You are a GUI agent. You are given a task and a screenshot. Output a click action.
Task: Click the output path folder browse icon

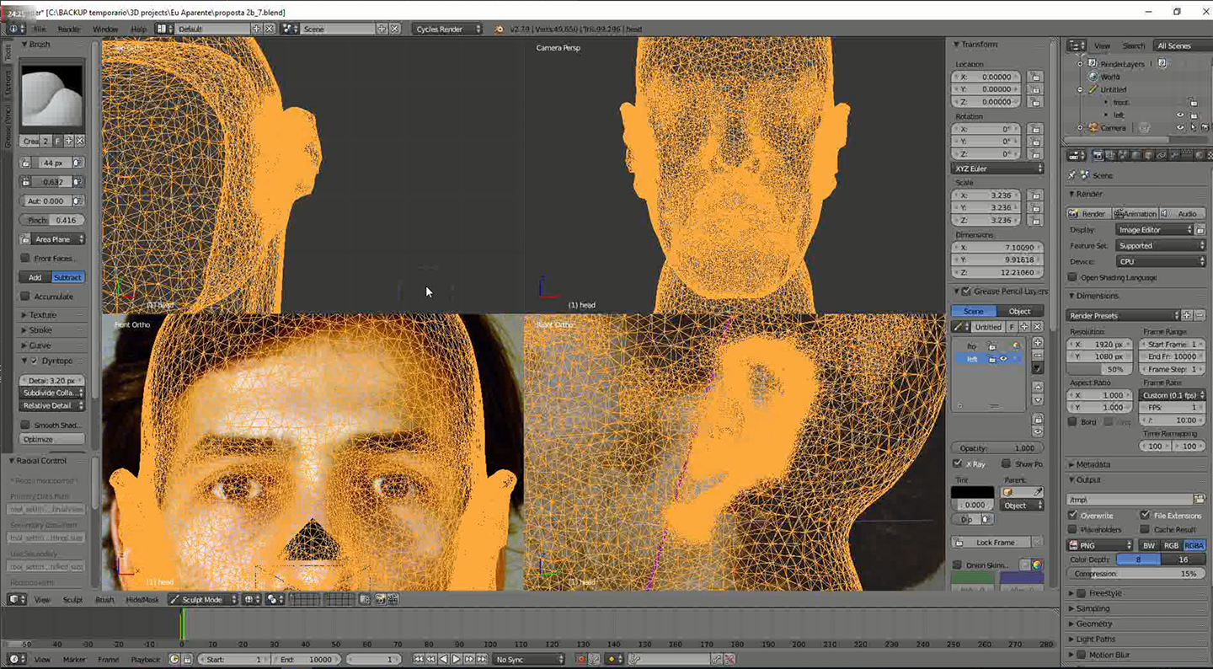pos(1200,499)
